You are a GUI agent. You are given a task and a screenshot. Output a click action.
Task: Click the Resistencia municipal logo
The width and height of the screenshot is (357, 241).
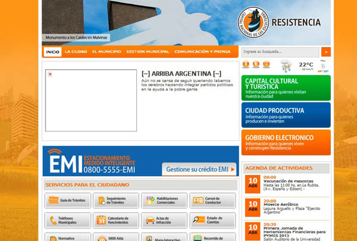pyautogui.click(x=253, y=23)
